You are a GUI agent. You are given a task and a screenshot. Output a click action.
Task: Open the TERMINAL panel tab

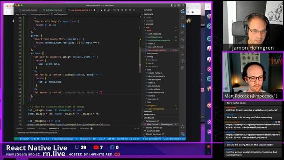click(31, 128)
